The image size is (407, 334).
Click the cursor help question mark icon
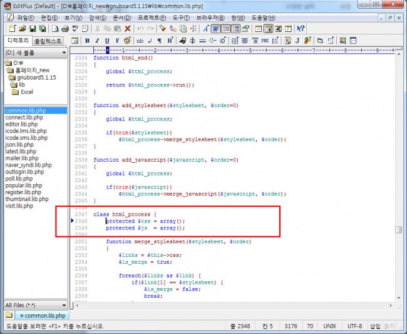301,29
